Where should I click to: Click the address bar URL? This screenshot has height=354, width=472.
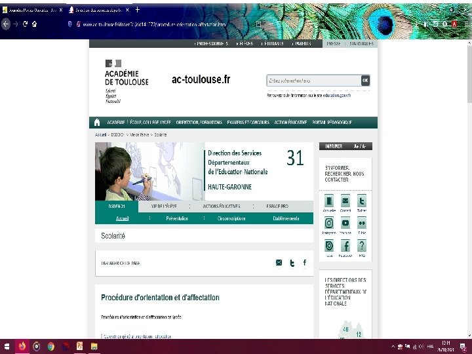click(154, 24)
